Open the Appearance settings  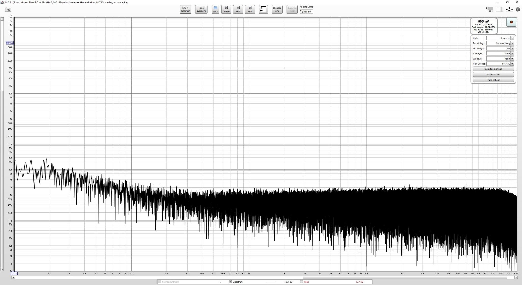(493, 75)
